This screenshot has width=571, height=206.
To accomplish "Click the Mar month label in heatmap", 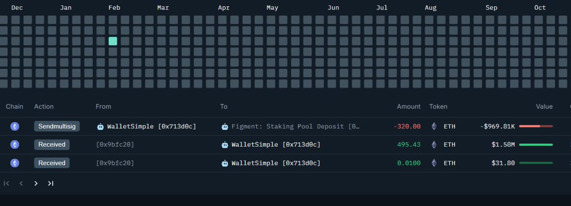I will pyautogui.click(x=163, y=8).
